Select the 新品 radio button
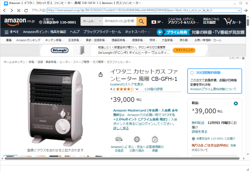Screen dimensions: 250x172 [x=236, y=103]
